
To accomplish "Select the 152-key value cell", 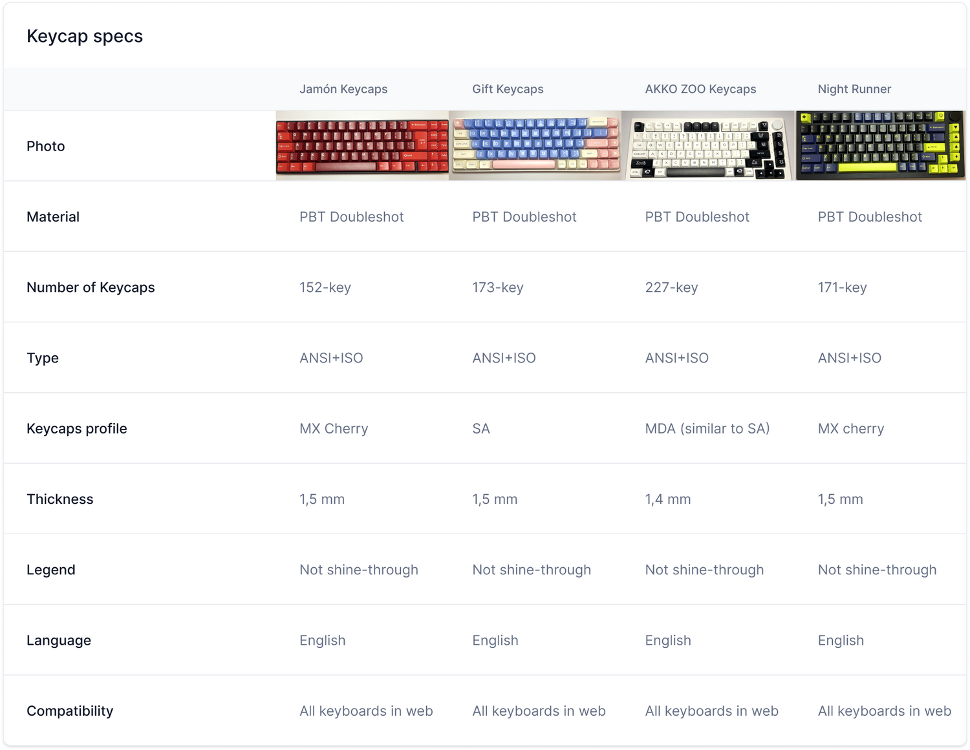I will coord(325,287).
